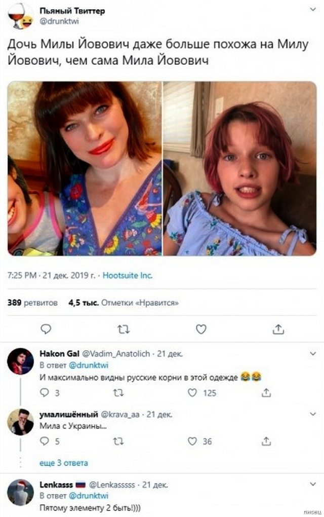Expand options chevron on Hakon Gal's reply
The width and height of the screenshot is (324, 517).
(313, 353)
